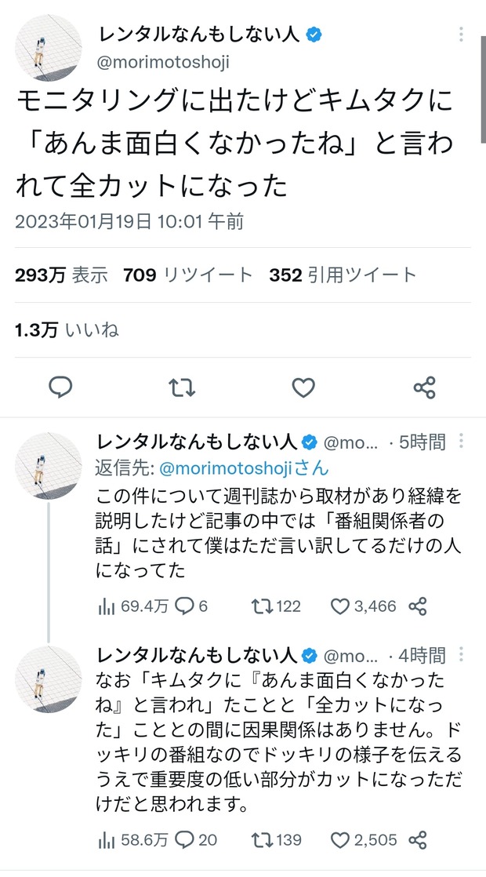Open the three-dot menu on the main tweet
This screenshot has width=486, height=877.
click(x=462, y=35)
